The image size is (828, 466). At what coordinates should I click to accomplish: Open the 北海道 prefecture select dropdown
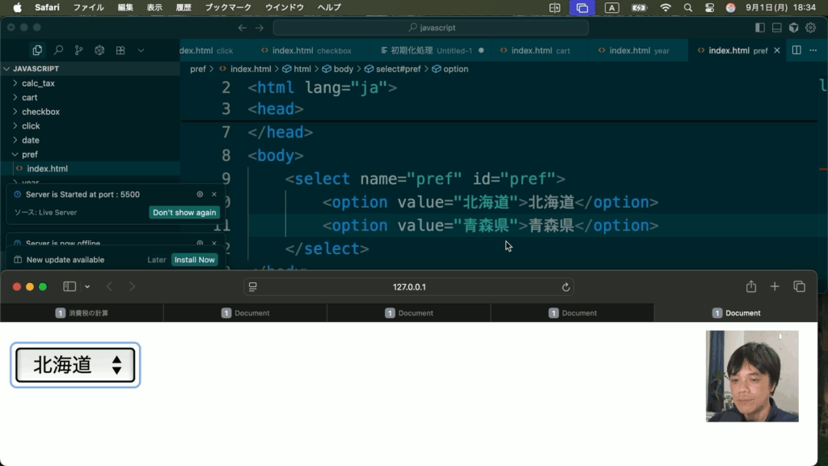[75, 365]
